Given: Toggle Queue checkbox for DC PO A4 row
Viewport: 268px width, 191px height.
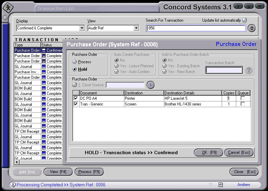Looking at the screenshot, I should (x=243, y=98).
